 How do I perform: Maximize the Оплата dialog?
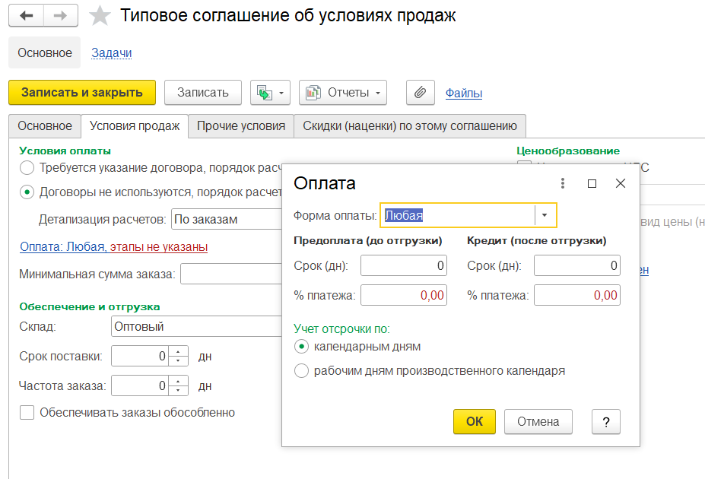click(x=592, y=183)
